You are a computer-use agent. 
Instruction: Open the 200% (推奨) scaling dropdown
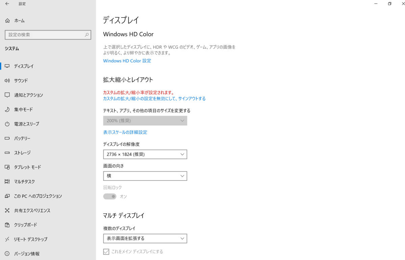click(145, 120)
